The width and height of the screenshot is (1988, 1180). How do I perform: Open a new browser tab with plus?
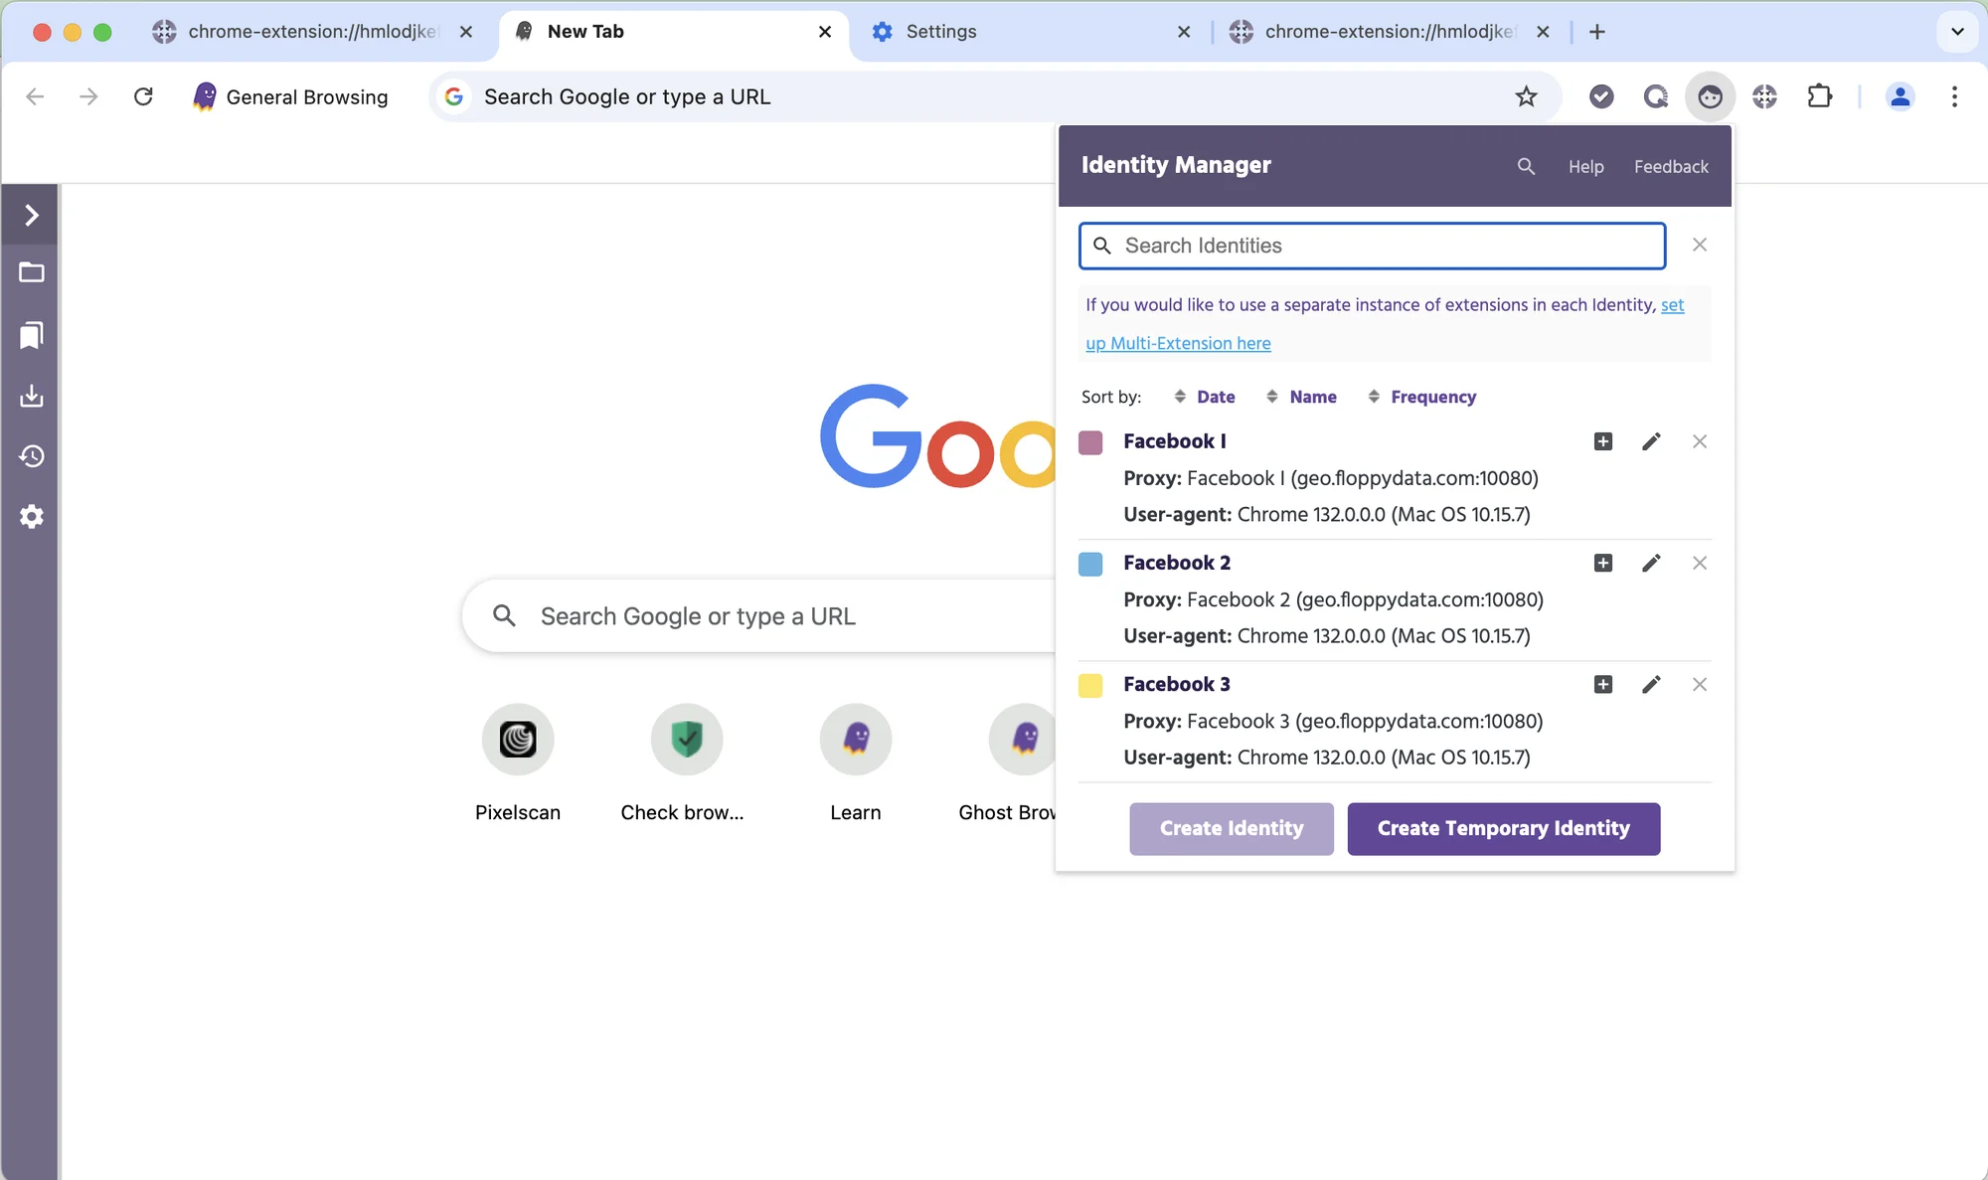1597,32
